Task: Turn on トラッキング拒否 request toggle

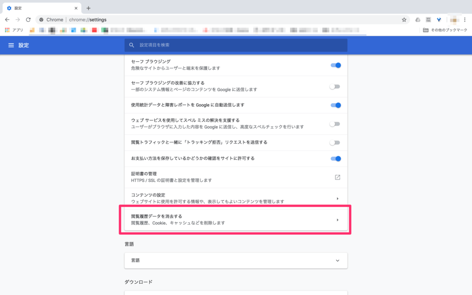Action: tap(335, 143)
